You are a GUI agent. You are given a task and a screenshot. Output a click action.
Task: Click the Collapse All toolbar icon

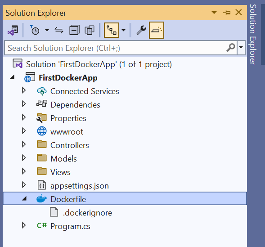(74, 30)
